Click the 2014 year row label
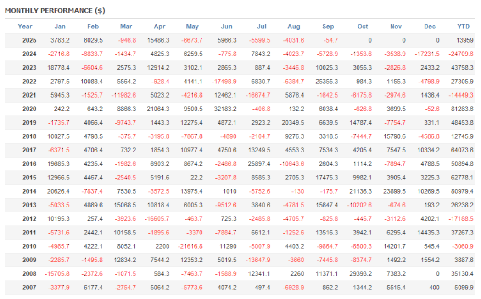 29,191
